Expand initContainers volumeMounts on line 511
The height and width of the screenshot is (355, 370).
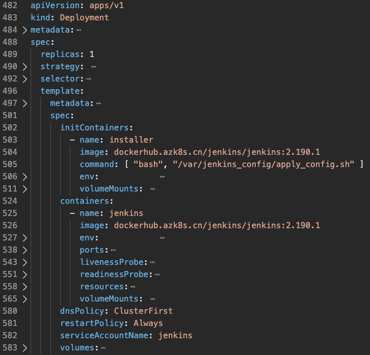click(24, 189)
